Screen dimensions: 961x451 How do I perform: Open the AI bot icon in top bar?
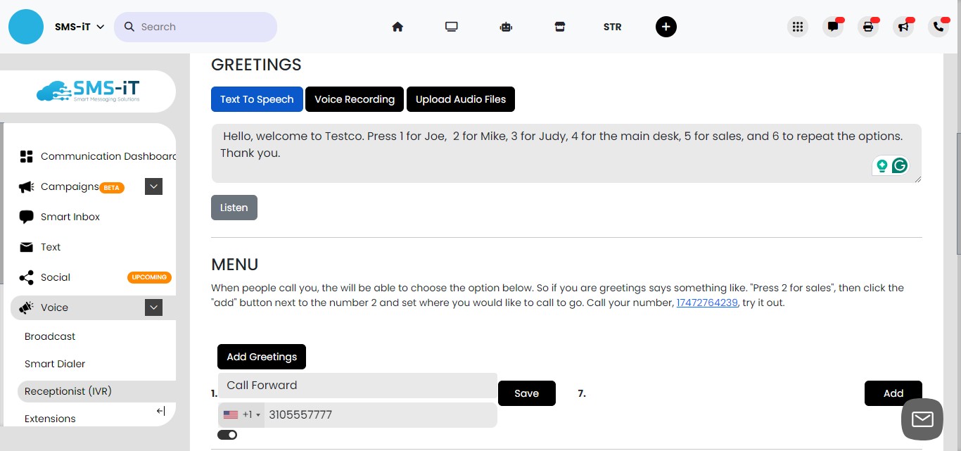coord(506,26)
